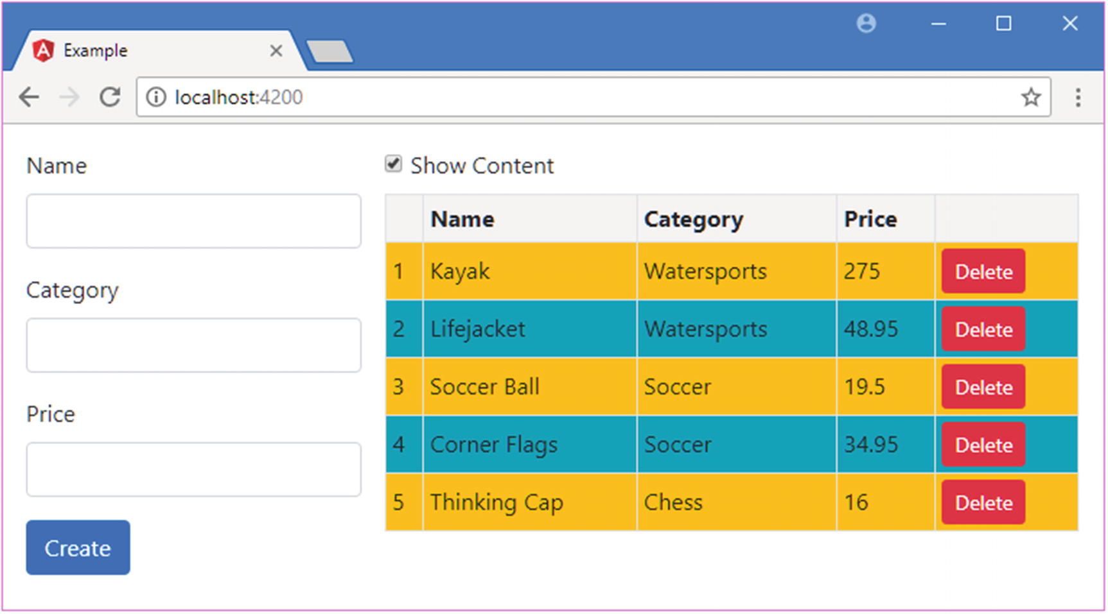Click into the Category text box

point(193,345)
